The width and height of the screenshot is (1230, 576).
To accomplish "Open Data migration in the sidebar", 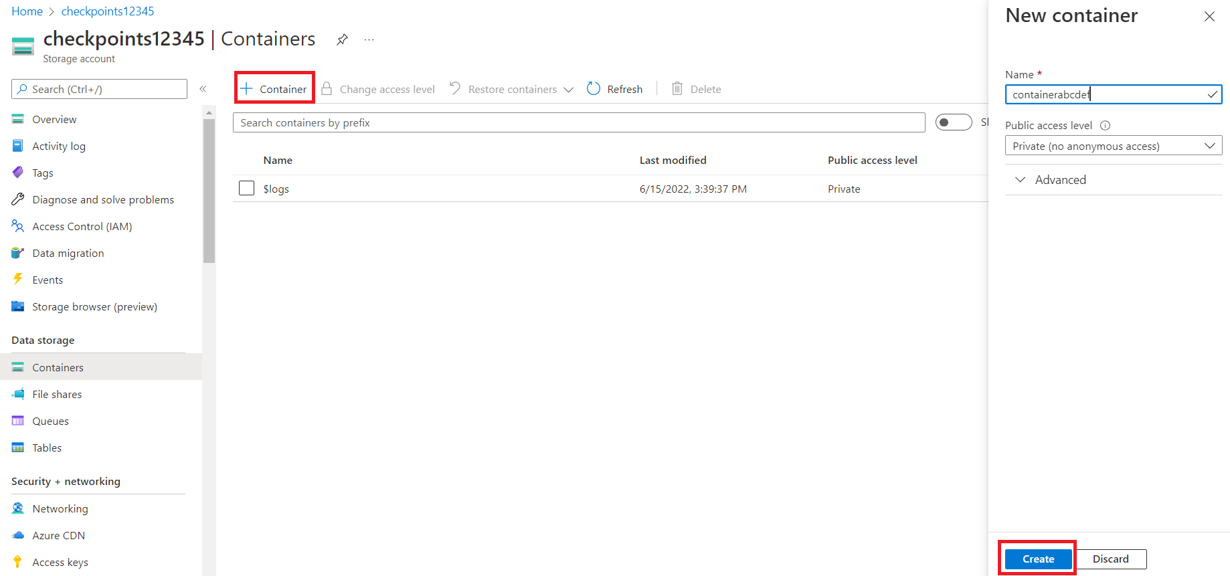I will (68, 253).
